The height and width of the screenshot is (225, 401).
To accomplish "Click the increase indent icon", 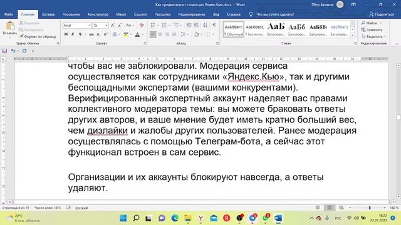I will pyautogui.click(x=196, y=25).
